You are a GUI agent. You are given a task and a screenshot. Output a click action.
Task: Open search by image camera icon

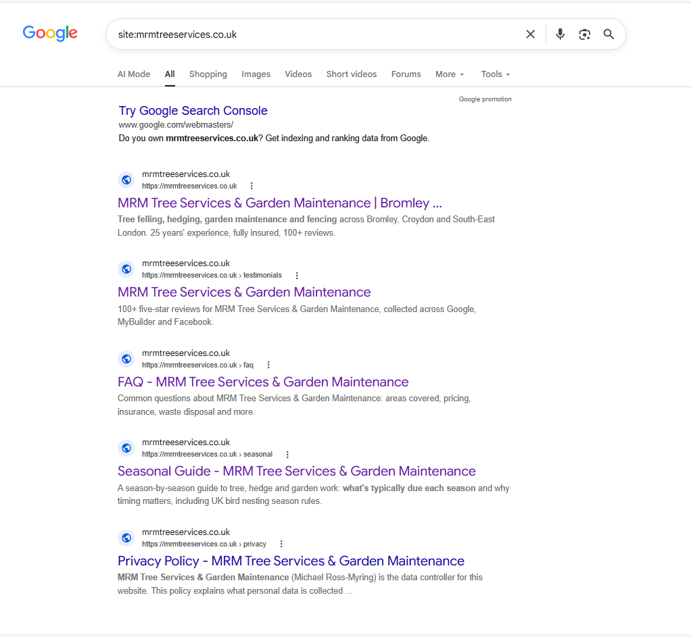coord(584,34)
